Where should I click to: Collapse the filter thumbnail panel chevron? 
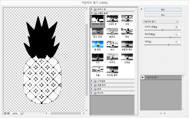pyautogui.click(x=141, y=9)
